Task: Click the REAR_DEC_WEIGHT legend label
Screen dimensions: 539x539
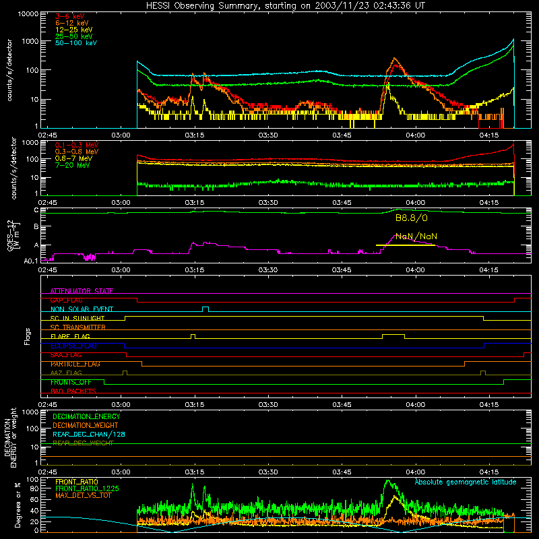Action: [x=83, y=443]
